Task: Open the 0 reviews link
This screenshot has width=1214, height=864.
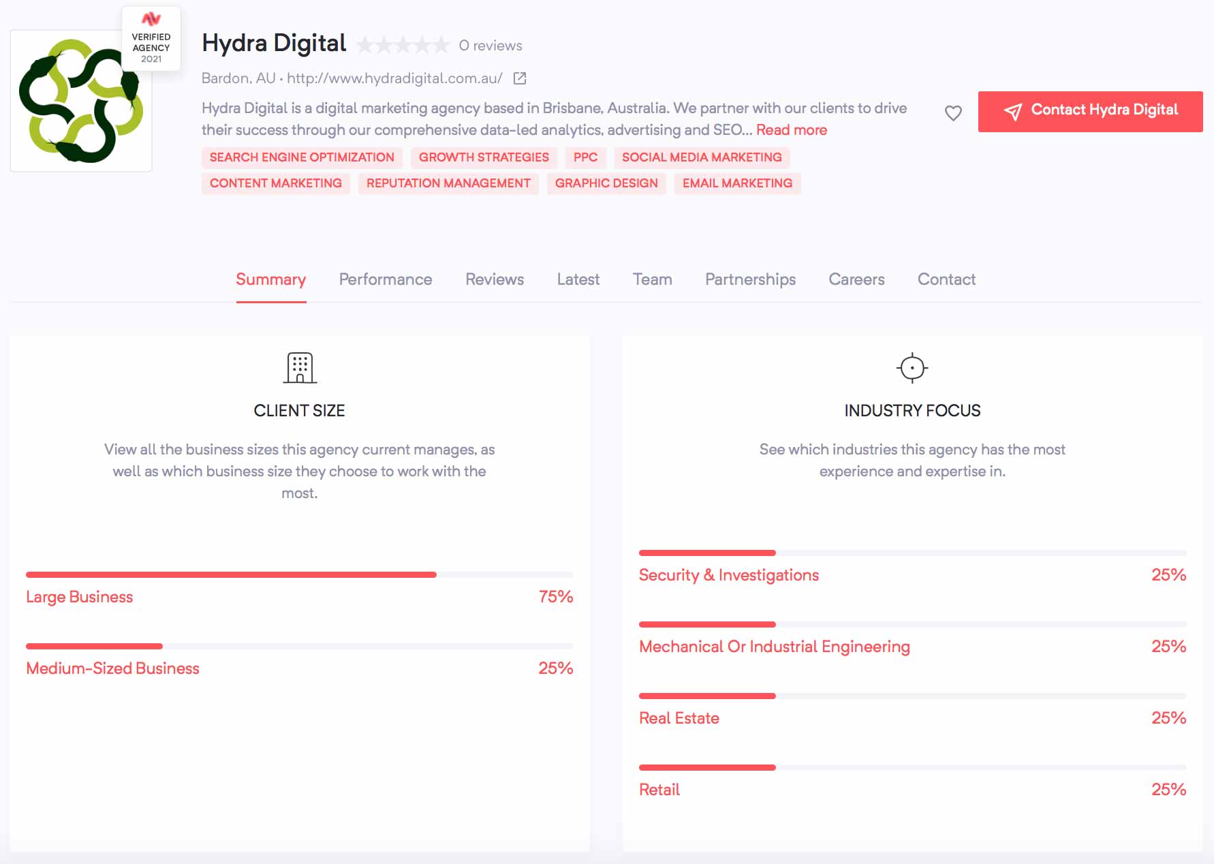Action: 491,46
